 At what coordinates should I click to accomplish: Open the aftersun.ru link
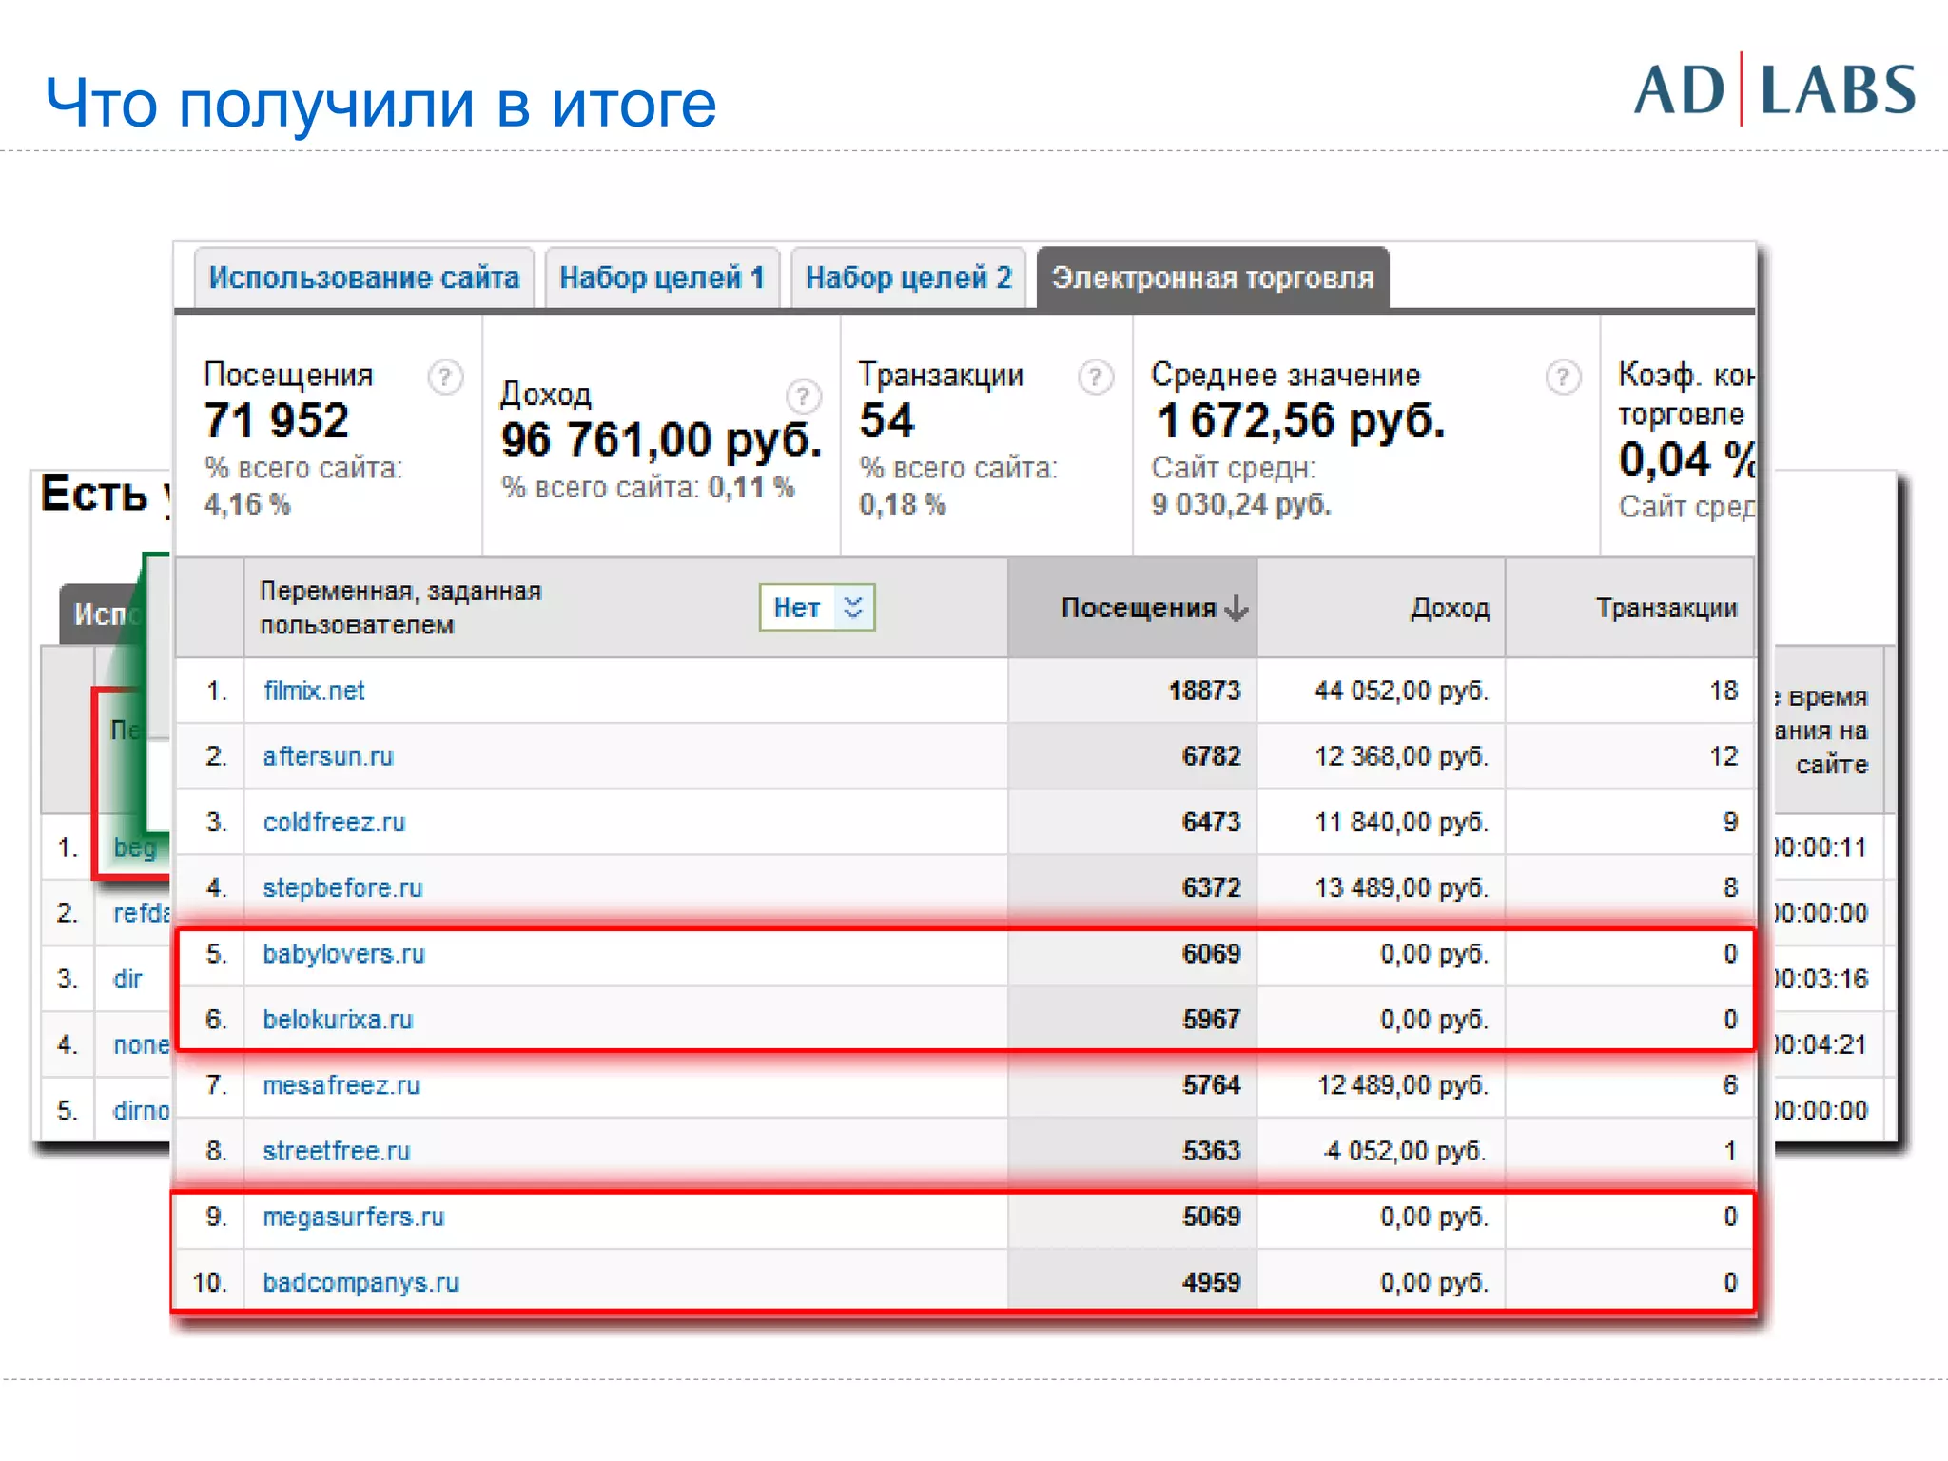(x=328, y=756)
